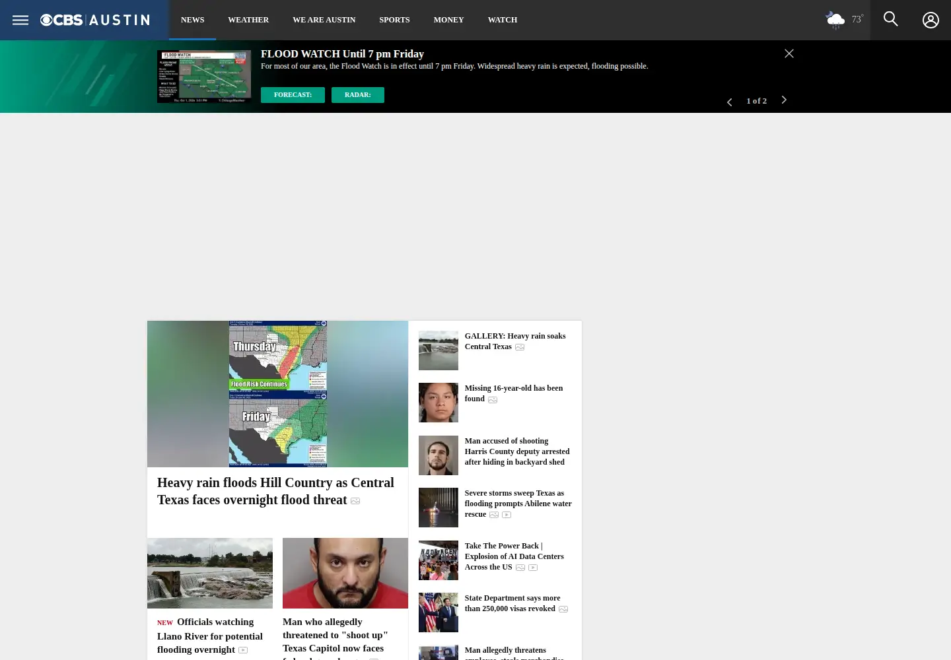Open the WEATHER menu tab
951x660 pixels.
(x=248, y=20)
